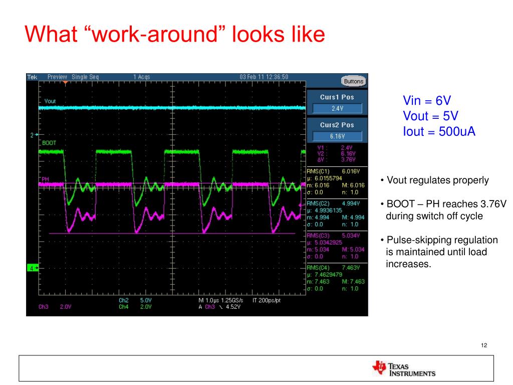
Task: Click the μ: 4.9936135 mean value
Action: coord(325,211)
